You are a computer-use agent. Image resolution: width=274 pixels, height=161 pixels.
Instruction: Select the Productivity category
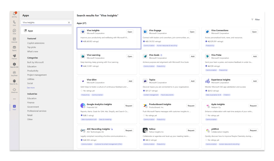click(x=33, y=71)
